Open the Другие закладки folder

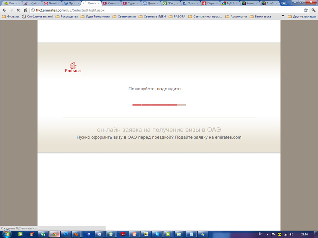pyautogui.click(x=302, y=16)
